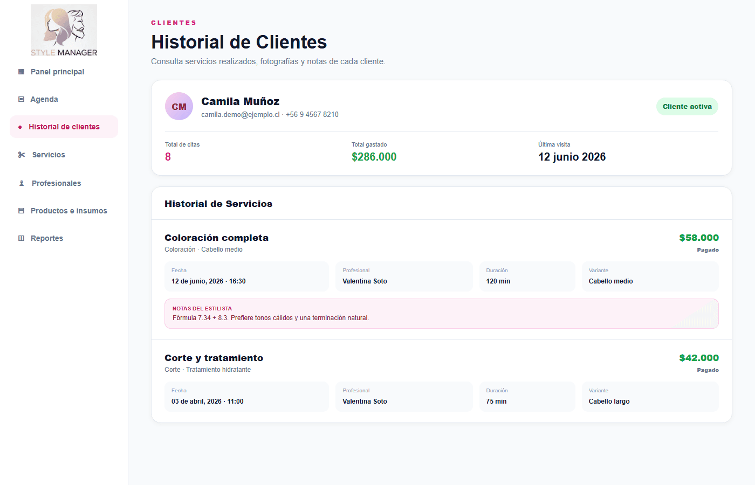This screenshot has width=755, height=485.
Task: Click the CLIENTES breadcrumb label
Action: 174,23
